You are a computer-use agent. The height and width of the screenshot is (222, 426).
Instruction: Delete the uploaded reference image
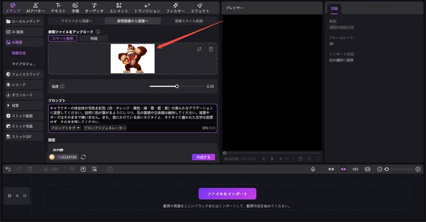point(211,49)
